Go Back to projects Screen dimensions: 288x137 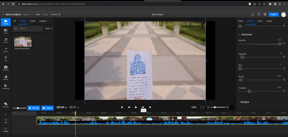(x=12, y=14)
